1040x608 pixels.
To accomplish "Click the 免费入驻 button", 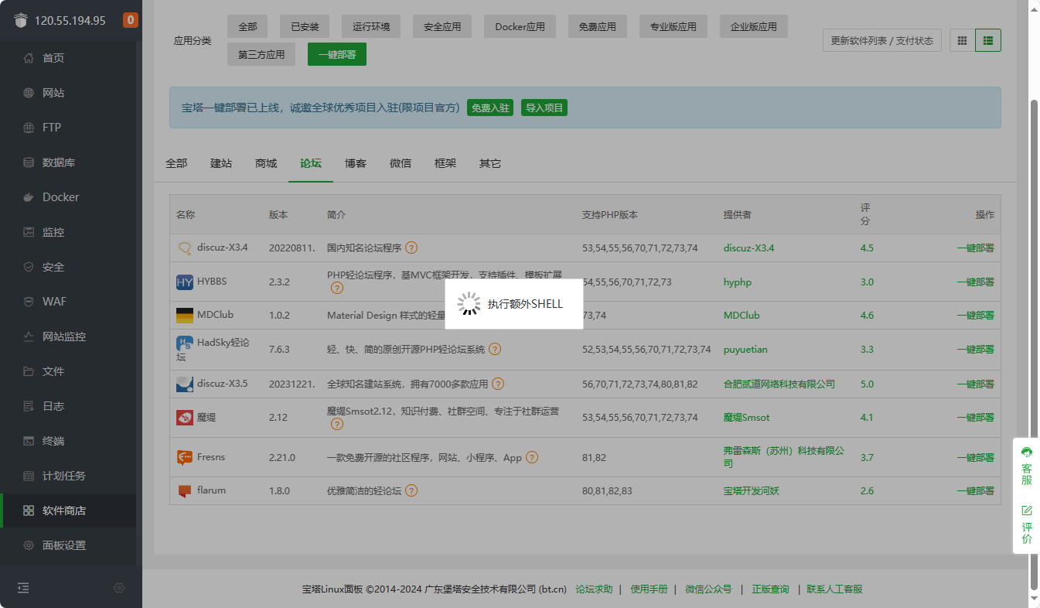I will [491, 108].
